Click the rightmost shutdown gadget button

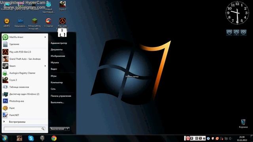click(244, 32)
